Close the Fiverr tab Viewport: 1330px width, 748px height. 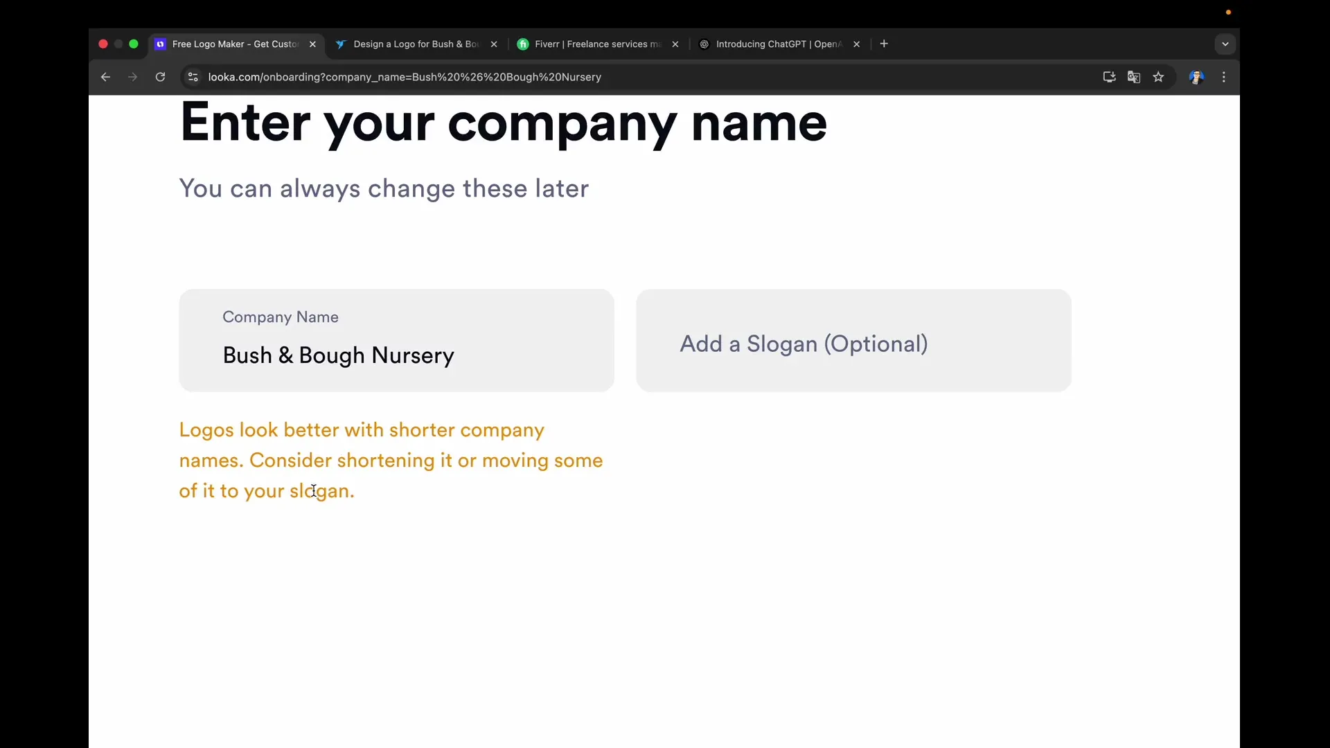point(675,44)
